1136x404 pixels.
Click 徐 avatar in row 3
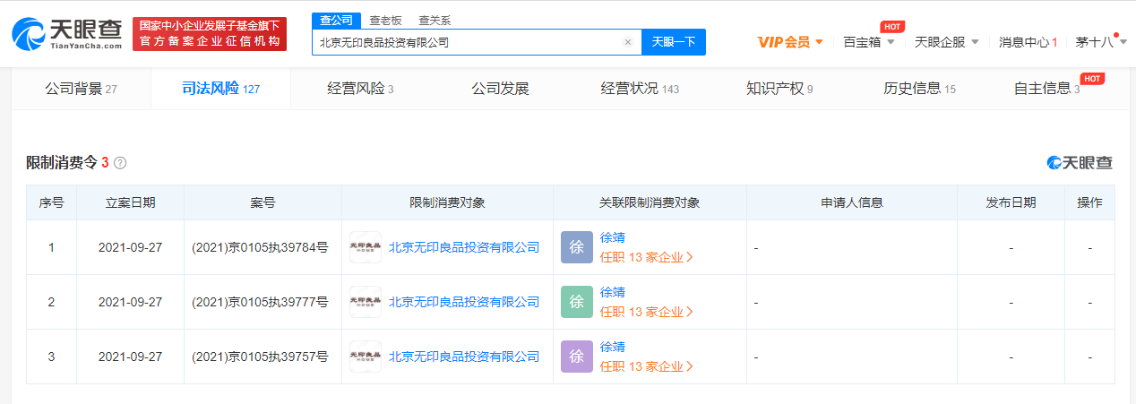point(577,357)
